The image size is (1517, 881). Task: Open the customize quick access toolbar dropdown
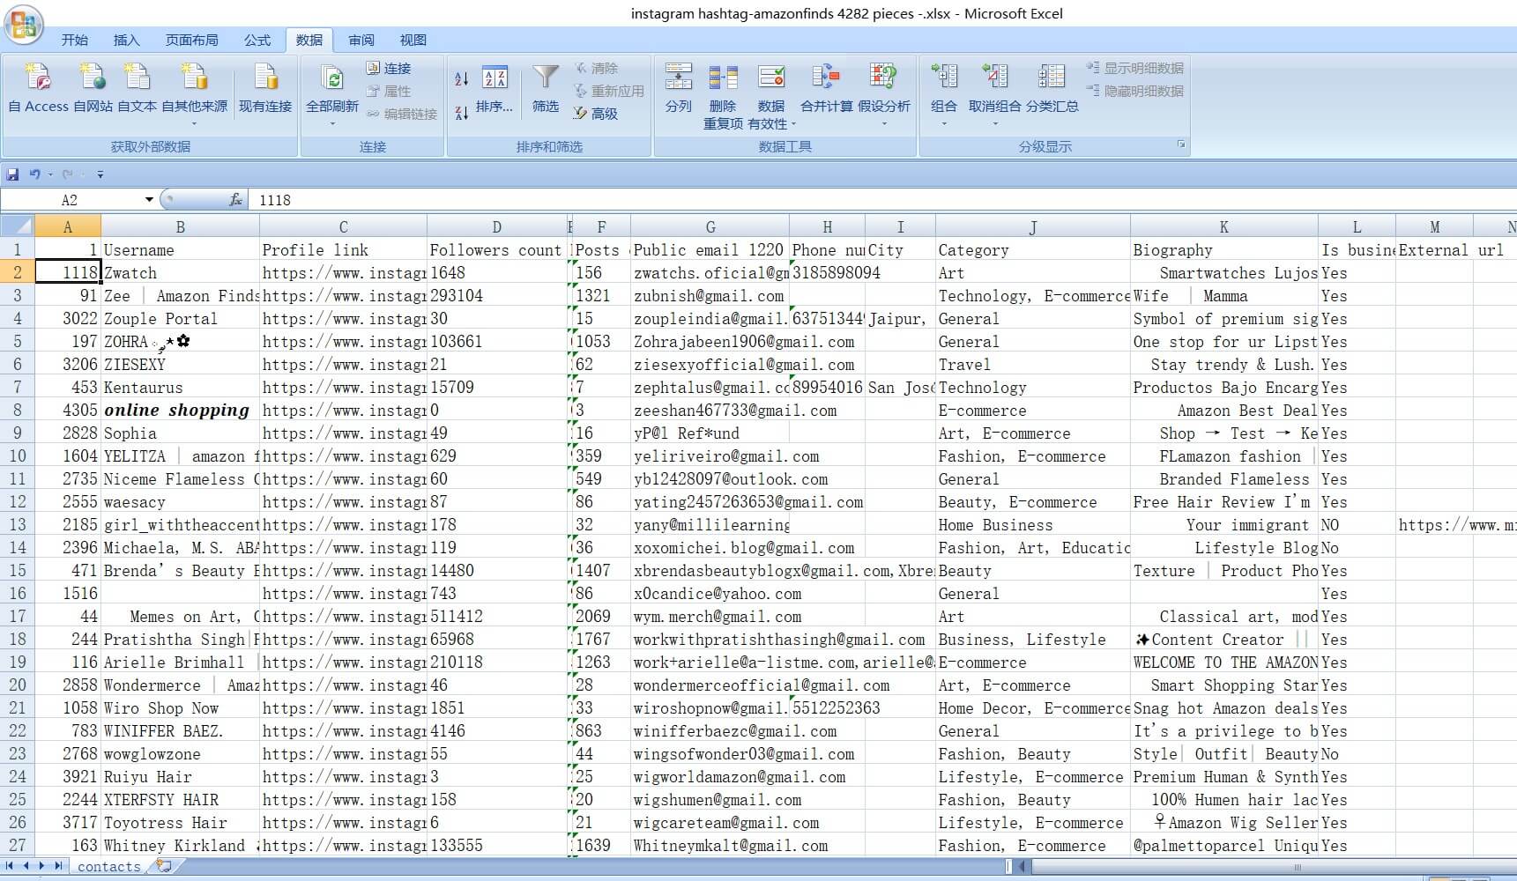point(100,174)
